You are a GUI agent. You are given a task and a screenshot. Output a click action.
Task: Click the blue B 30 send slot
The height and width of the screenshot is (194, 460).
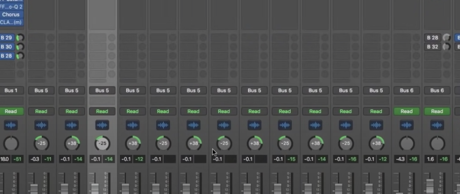point(7,47)
